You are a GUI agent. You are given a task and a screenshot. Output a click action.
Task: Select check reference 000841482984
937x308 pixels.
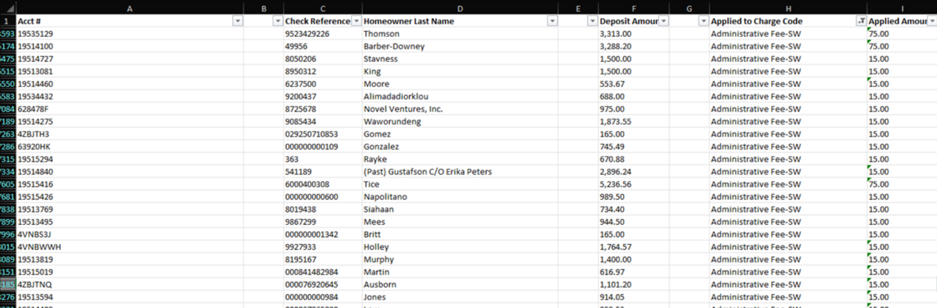tap(323, 272)
